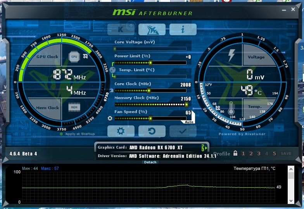This screenshot has width=304, height=209.
Task: Click the thermometer temperature icon
Action: click(x=231, y=108)
